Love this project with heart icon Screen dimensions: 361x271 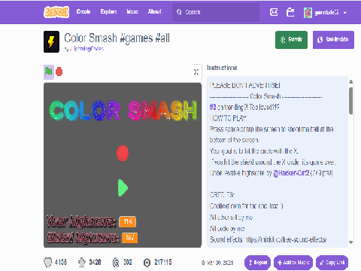point(47,263)
